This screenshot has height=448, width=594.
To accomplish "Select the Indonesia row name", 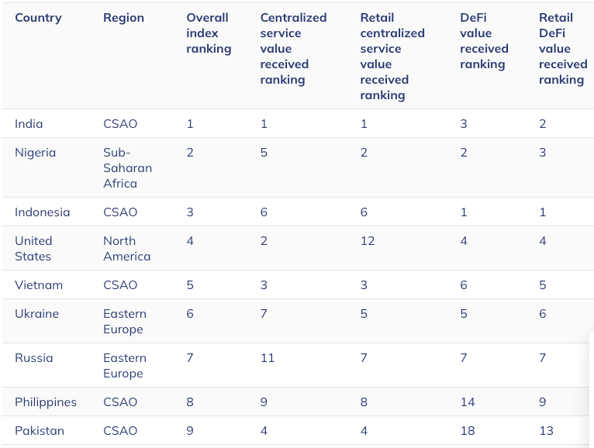I will pyautogui.click(x=42, y=212).
